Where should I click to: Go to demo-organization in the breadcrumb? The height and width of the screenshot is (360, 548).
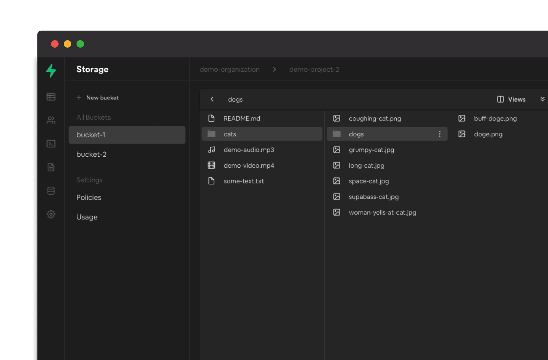229,69
